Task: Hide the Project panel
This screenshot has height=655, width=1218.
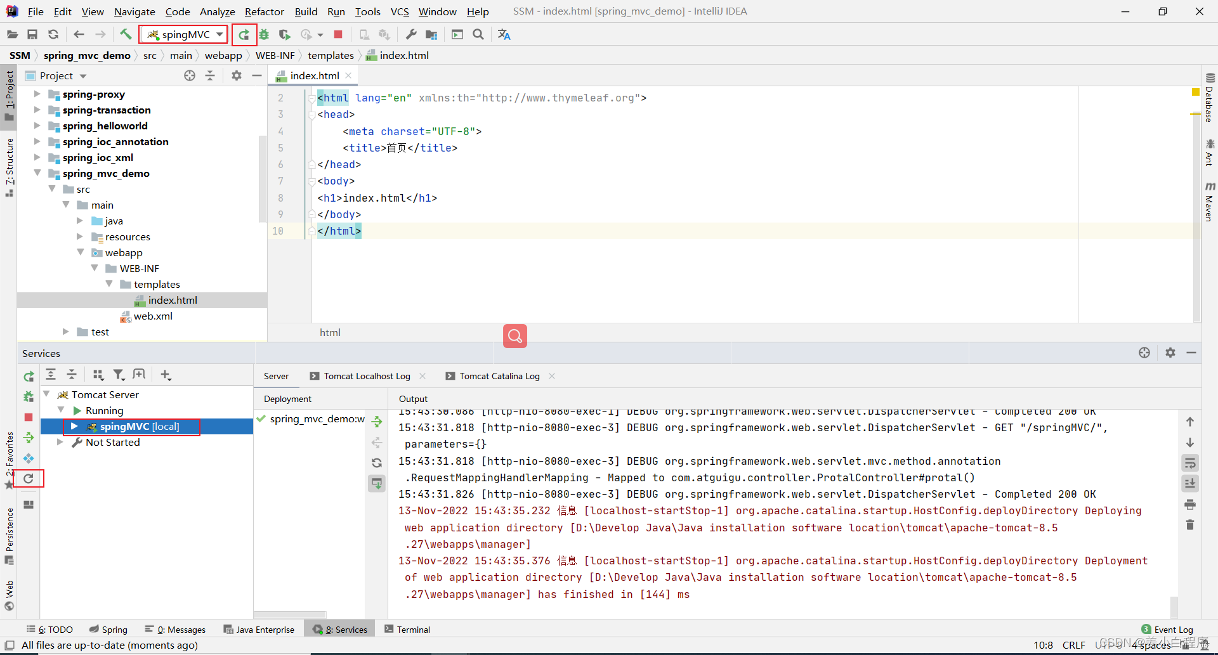Action: point(257,75)
